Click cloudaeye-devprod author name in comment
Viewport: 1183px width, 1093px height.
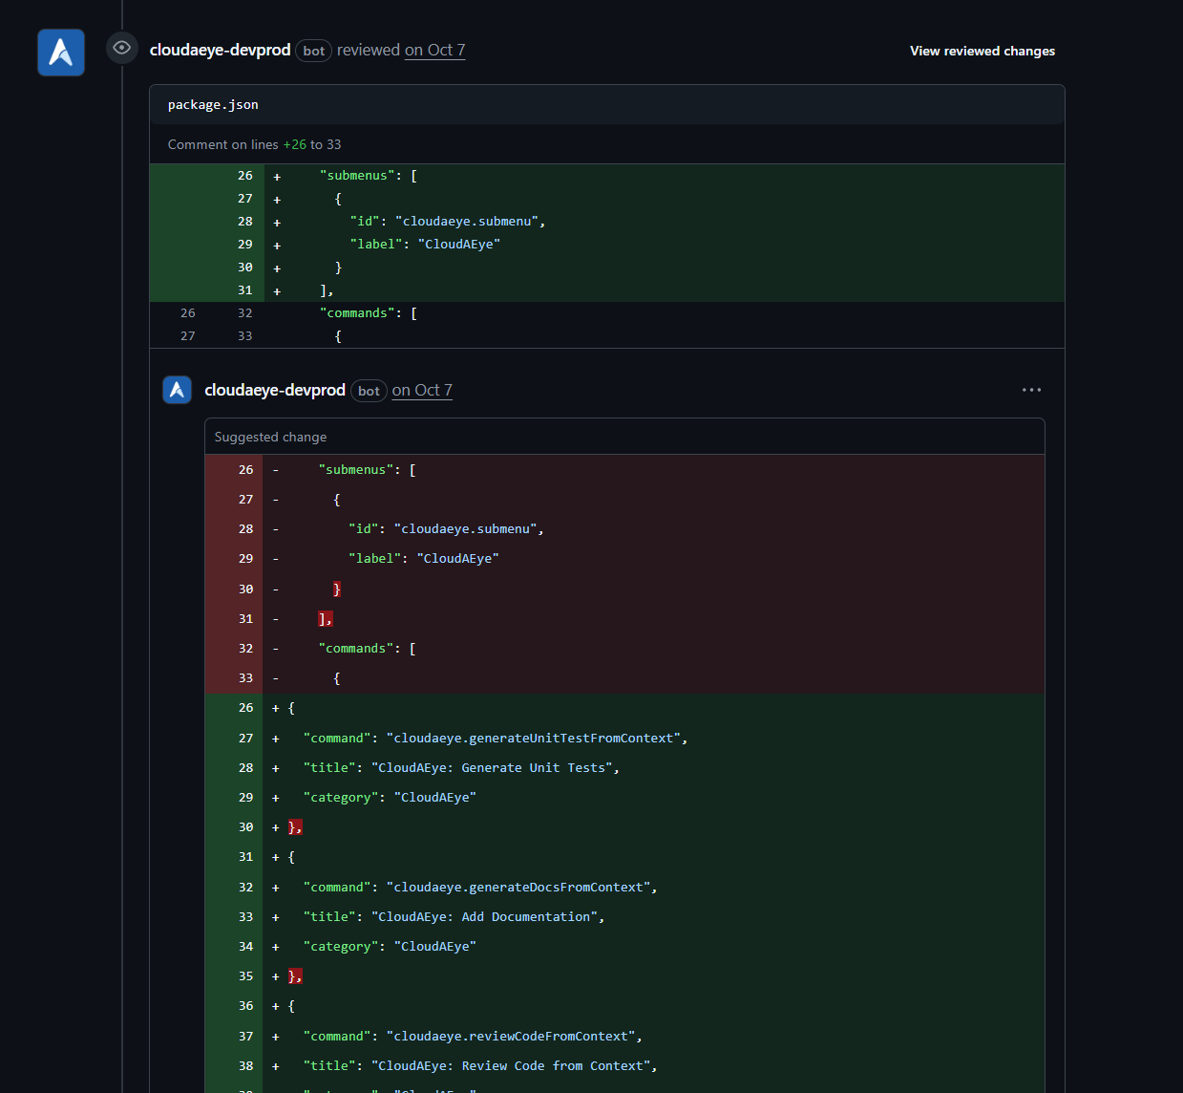point(275,390)
